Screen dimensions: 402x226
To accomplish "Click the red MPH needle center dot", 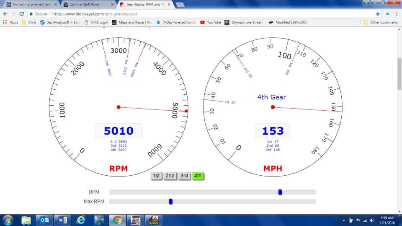I will click(273, 107).
